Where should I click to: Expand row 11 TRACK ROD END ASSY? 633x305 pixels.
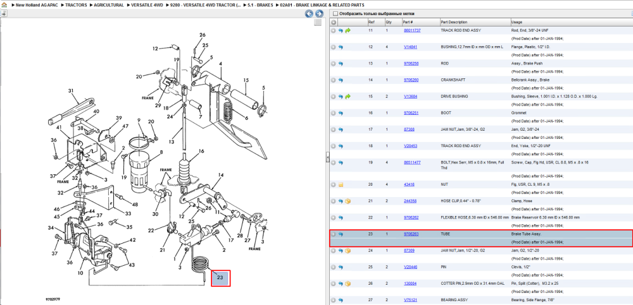tap(334, 30)
